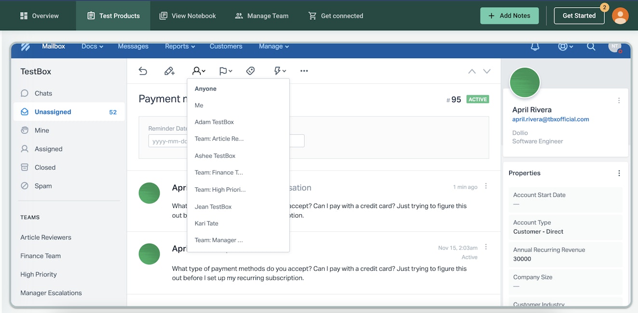
Task: Expand the Reports menu
Action: click(179, 46)
